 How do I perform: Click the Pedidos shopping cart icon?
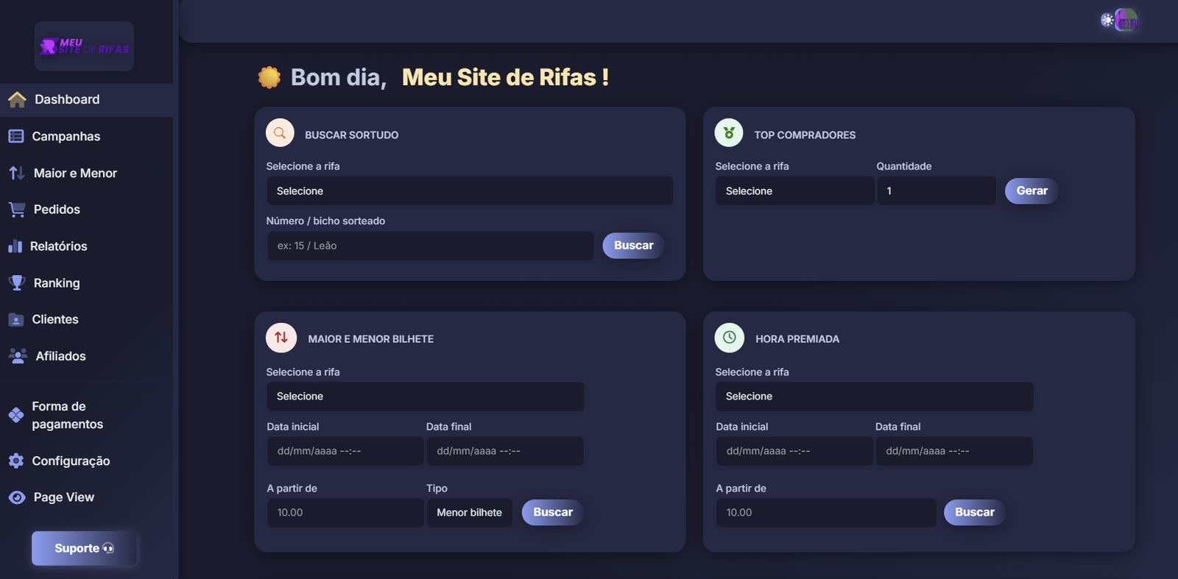17,210
